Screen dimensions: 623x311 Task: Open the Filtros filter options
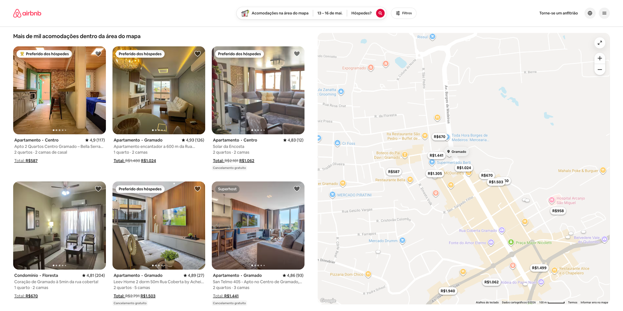(404, 13)
